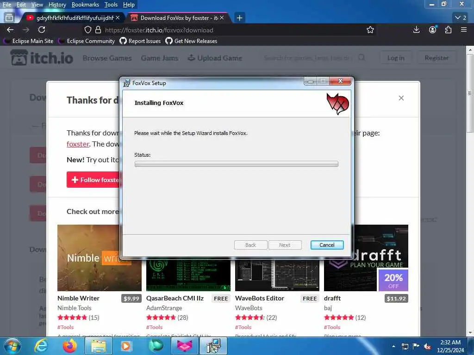Click the site security padlock icon
Viewport: 474px width, 355px height.
coord(98,30)
